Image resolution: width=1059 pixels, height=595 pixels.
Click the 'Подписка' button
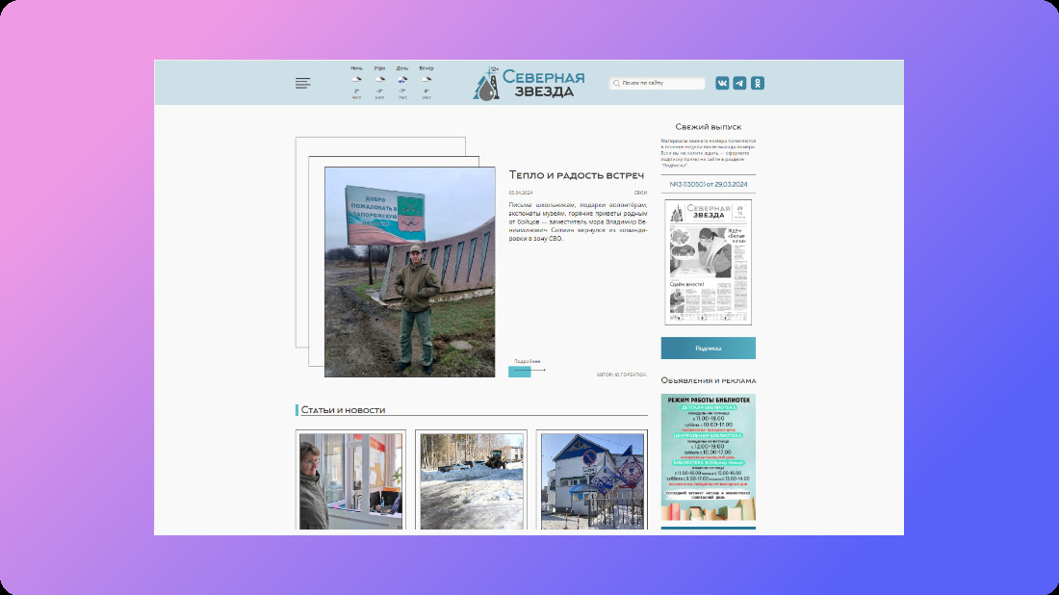click(708, 348)
